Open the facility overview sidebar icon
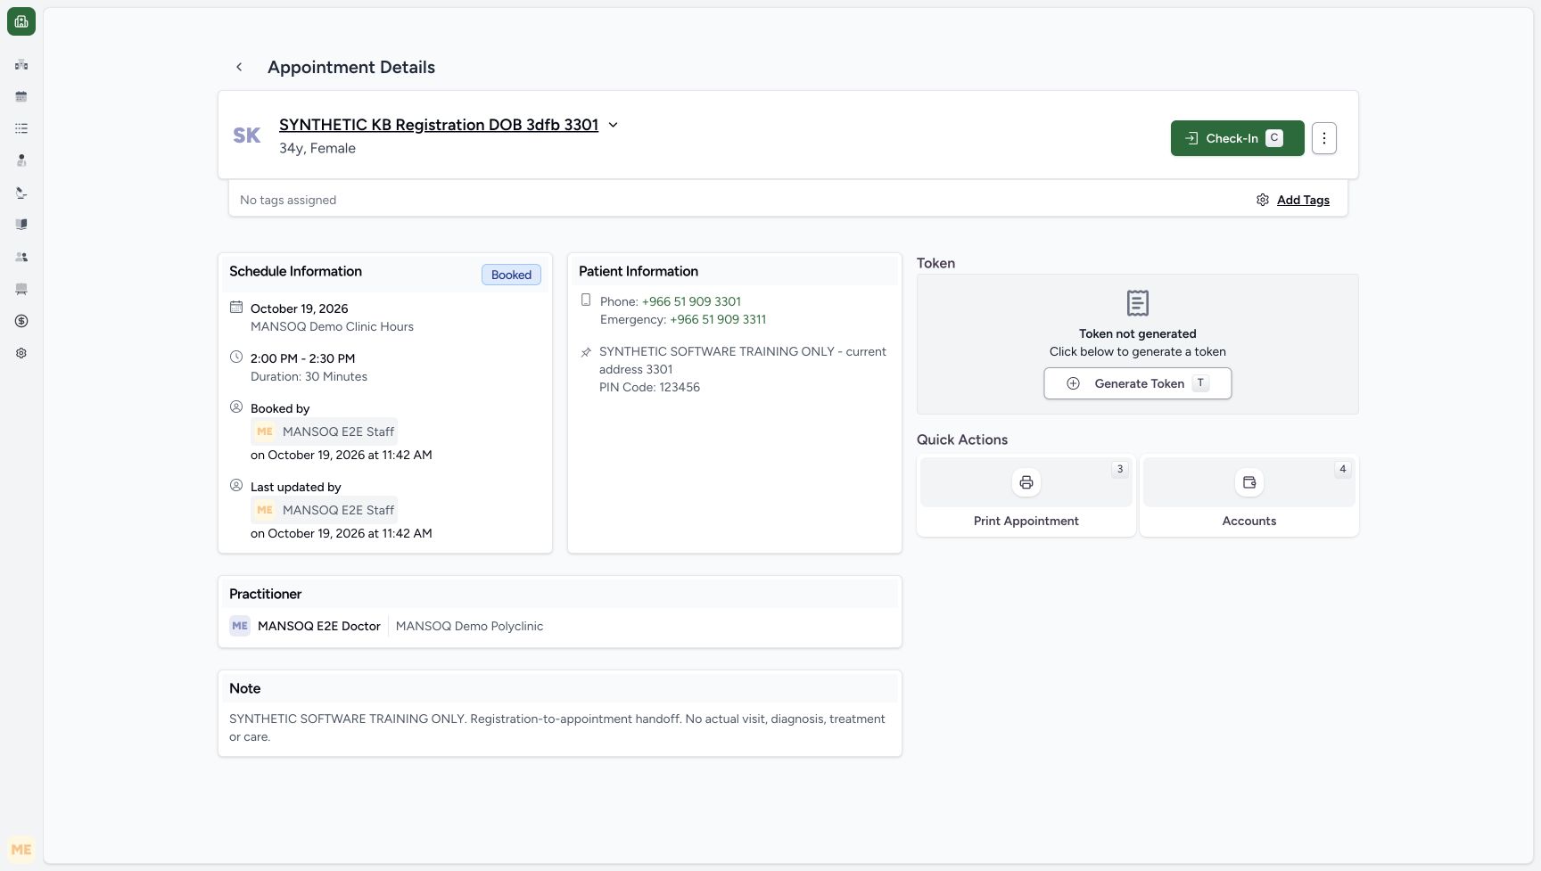Image resolution: width=1541 pixels, height=871 pixels. tap(21, 64)
